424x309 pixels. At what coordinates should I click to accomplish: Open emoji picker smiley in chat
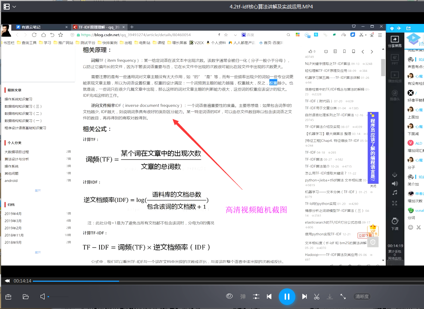pos(410,227)
